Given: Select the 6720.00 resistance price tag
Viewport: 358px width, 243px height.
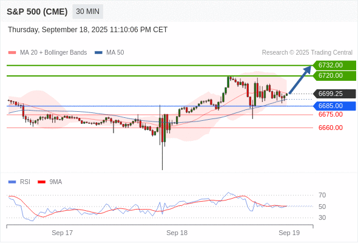Looking at the screenshot, I should click(x=334, y=76).
